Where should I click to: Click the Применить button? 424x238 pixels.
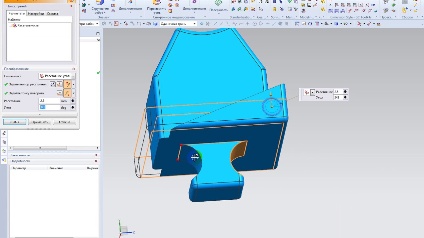click(40, 122)
